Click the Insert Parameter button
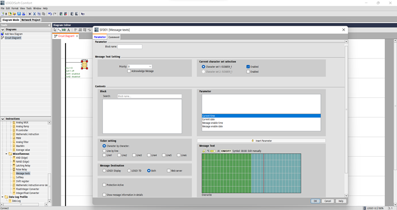This screenshot has height=210, width=397. point(261,141)
